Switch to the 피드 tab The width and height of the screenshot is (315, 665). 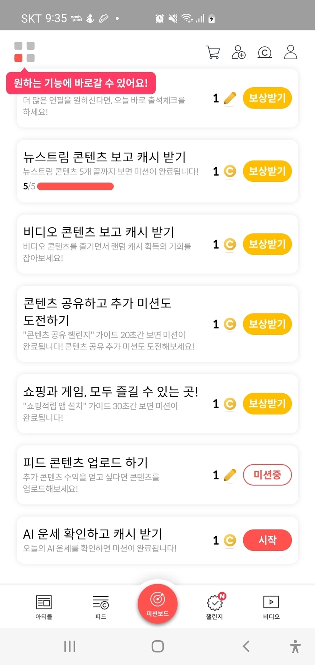[101, 607]
